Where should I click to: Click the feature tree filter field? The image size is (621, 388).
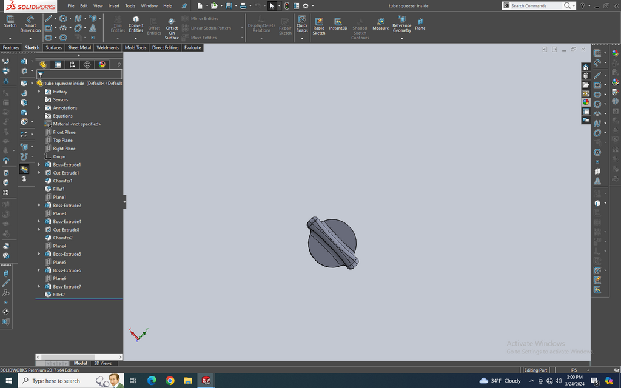click(79, 74)
